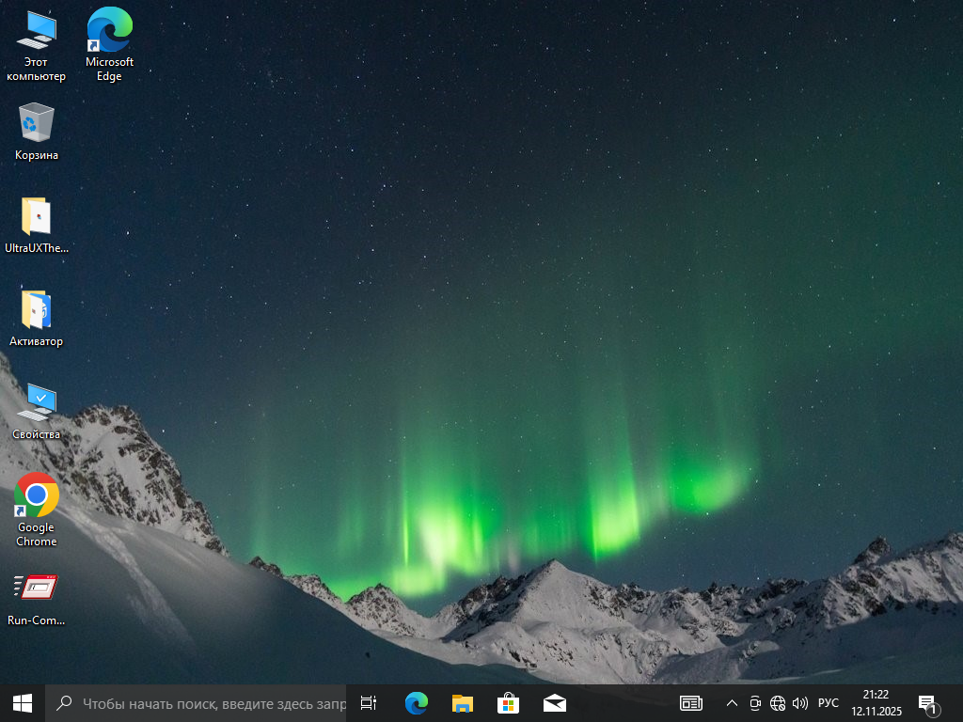The image size is (963, 722).
Task: Switch input language via РУС indicator
Action: pyautogui.click(x=829, y=702)
